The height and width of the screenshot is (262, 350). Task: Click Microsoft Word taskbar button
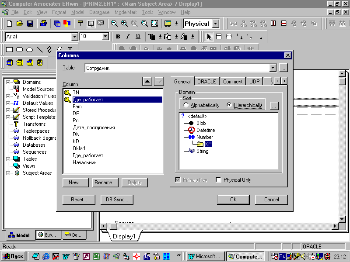point(206,256)
